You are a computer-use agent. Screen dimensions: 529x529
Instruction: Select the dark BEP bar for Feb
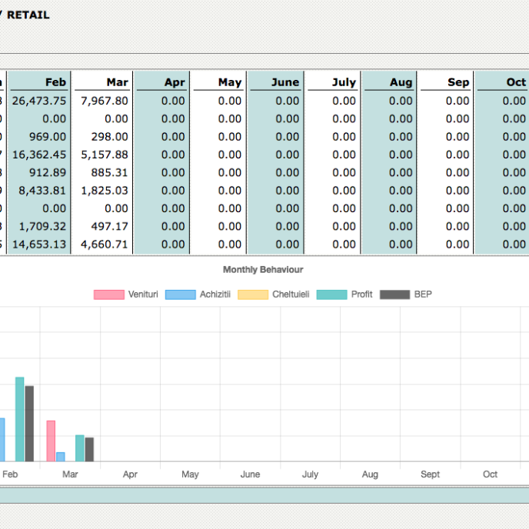point(29,423)
